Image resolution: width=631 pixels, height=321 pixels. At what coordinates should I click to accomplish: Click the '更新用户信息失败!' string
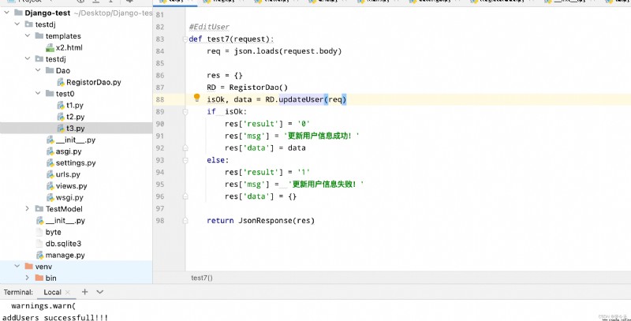[x=326, y=185]
